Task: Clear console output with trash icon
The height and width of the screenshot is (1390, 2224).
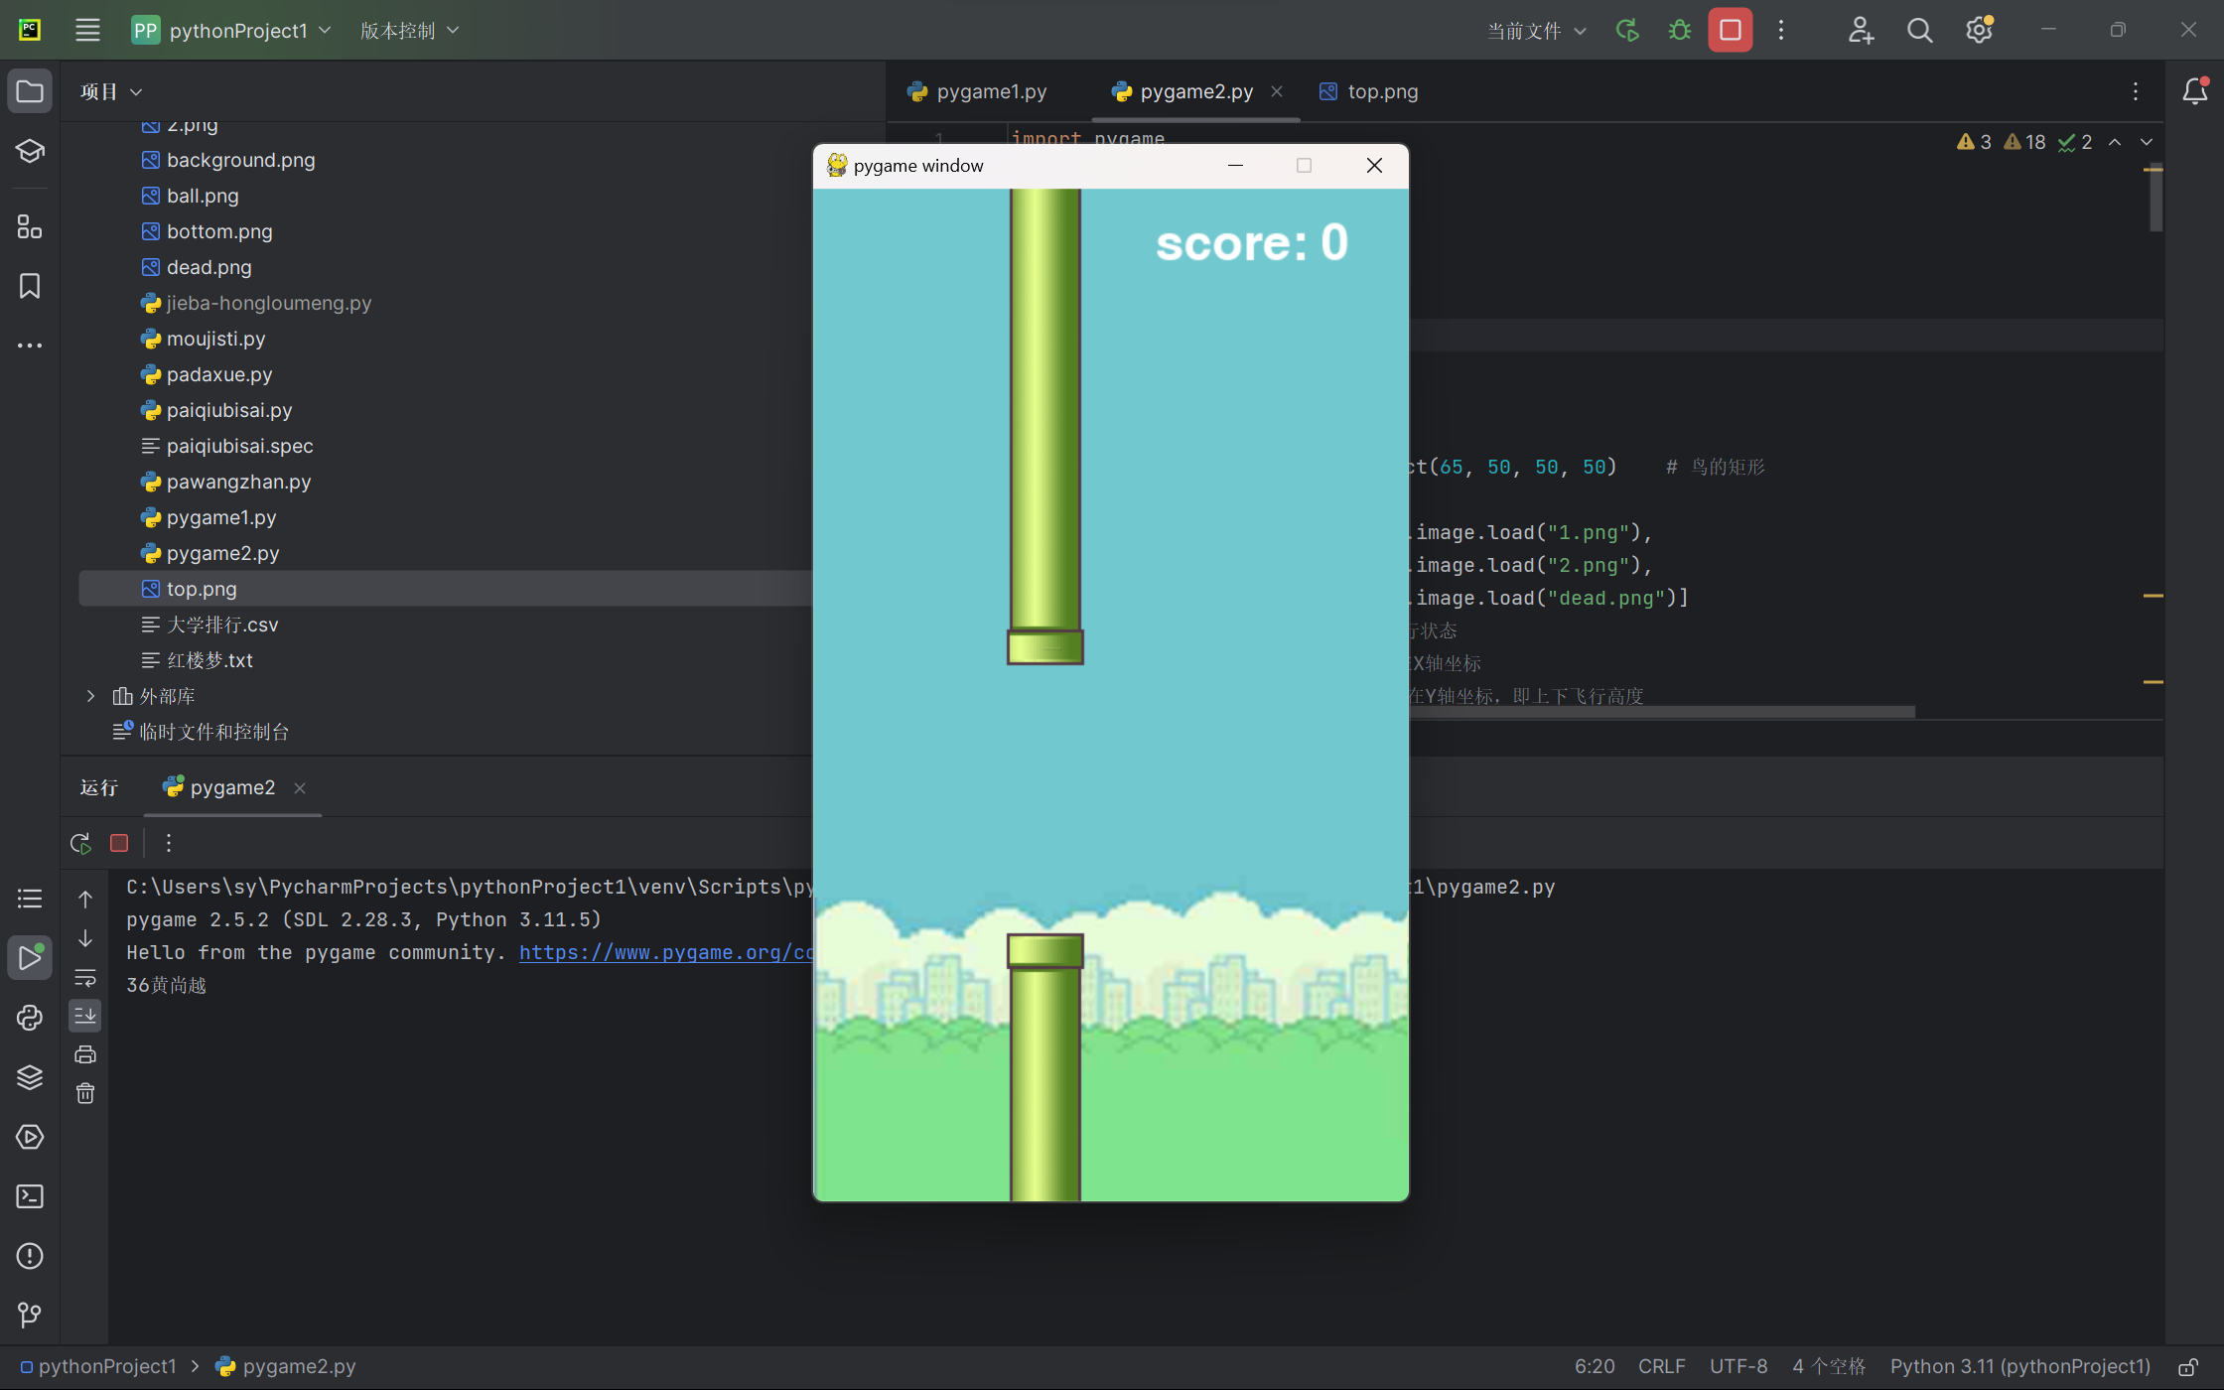Action: 85,1093
